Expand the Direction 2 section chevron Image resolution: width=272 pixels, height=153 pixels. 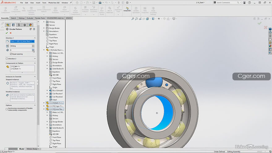point(35,59)
